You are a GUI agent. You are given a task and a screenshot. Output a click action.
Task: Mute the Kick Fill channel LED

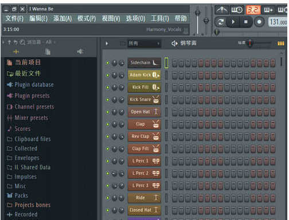coord(108,87)
